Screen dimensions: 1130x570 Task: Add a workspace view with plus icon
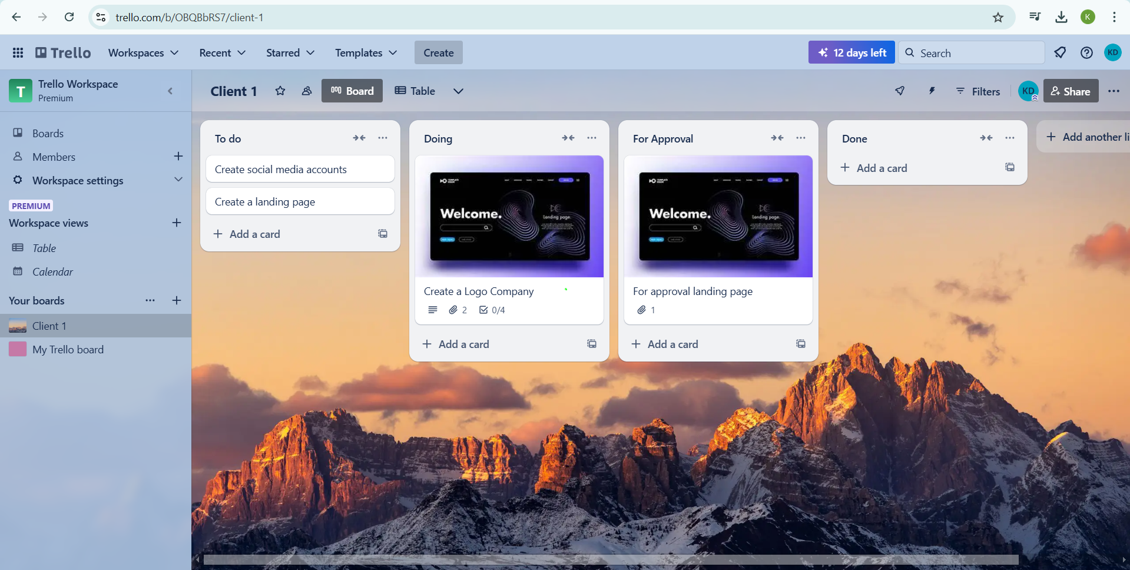(177, 223)
